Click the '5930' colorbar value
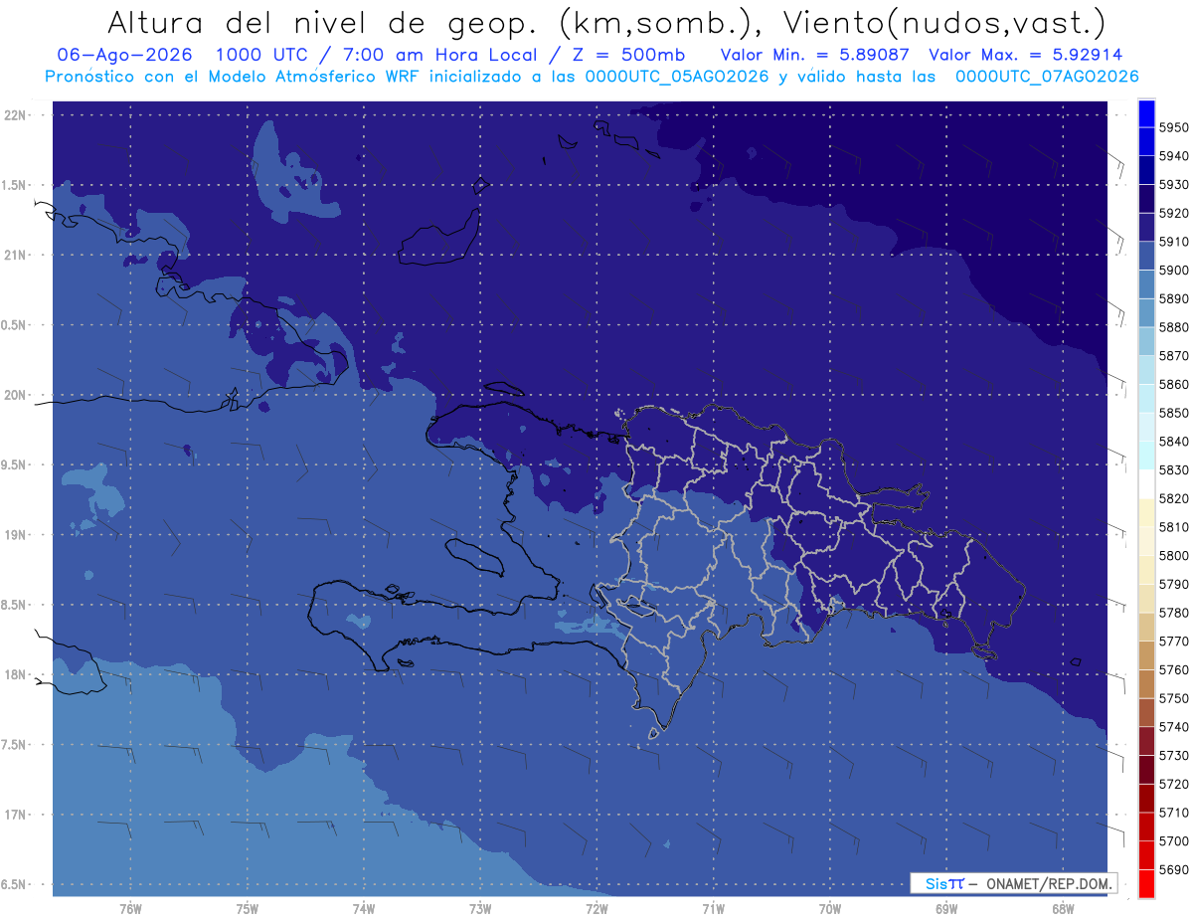Screen dimensions: 1193x922 1173,184
